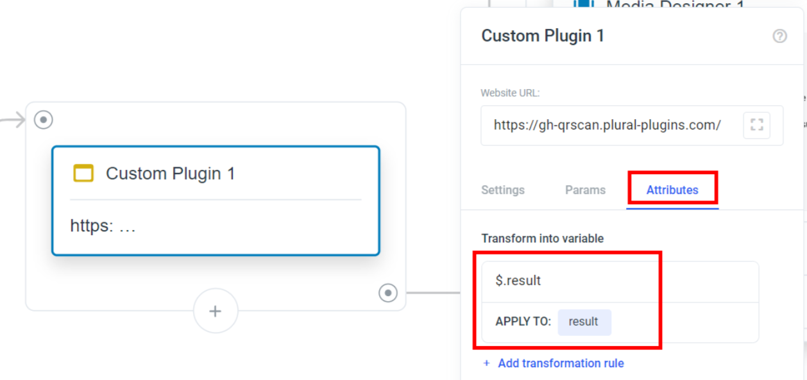Open the Params tab
807x380 pixels.
click(x=585, y=190)
